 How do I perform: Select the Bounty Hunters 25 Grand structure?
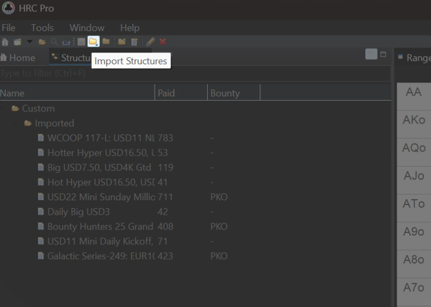[100, 226]
